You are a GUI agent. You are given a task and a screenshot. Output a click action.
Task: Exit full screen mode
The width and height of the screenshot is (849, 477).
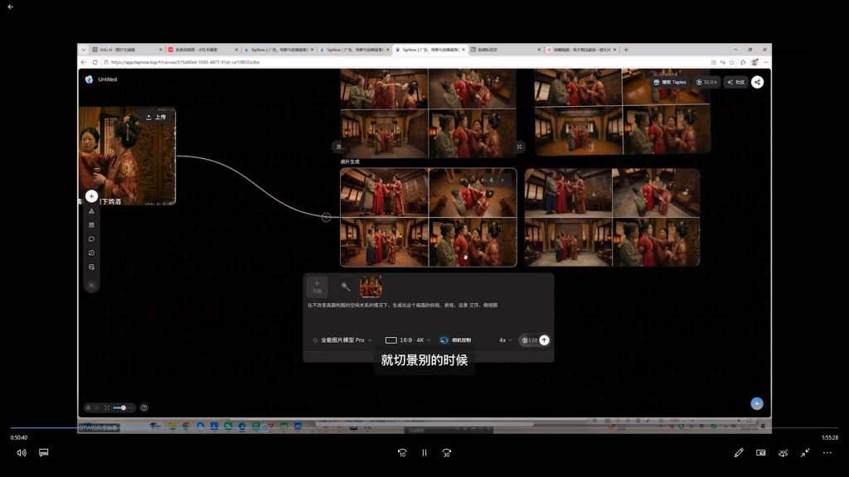(x=805, y=453)
